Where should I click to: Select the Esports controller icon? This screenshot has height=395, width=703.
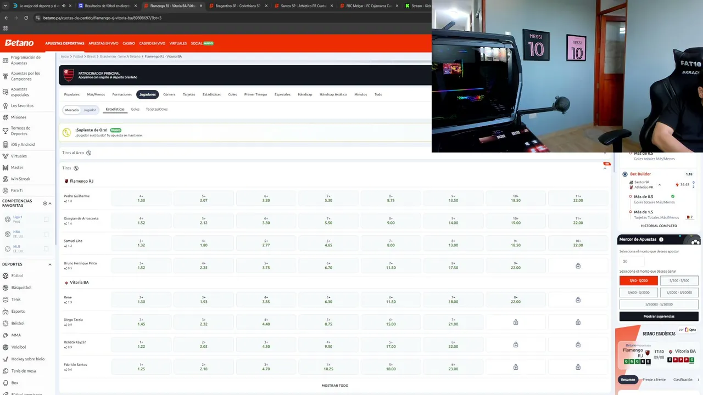point(5,311)
